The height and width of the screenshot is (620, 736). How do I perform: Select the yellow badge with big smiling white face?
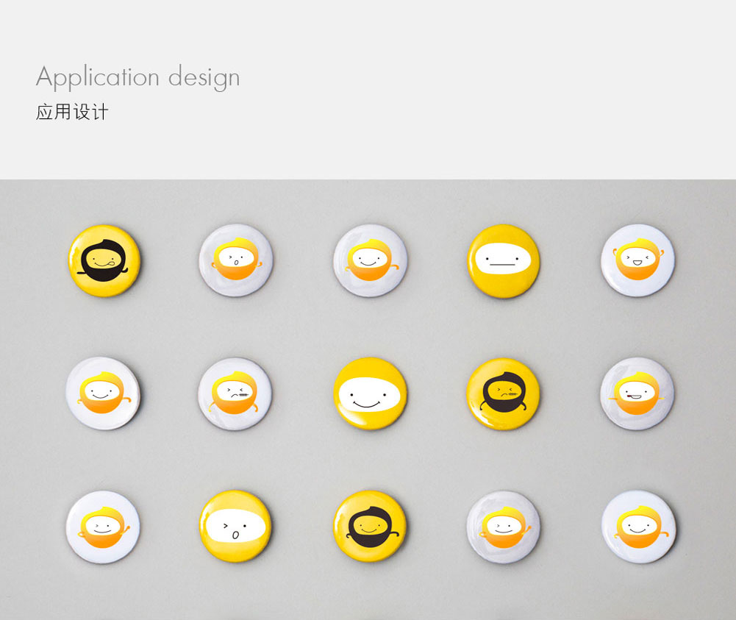(x=370, y=393)
